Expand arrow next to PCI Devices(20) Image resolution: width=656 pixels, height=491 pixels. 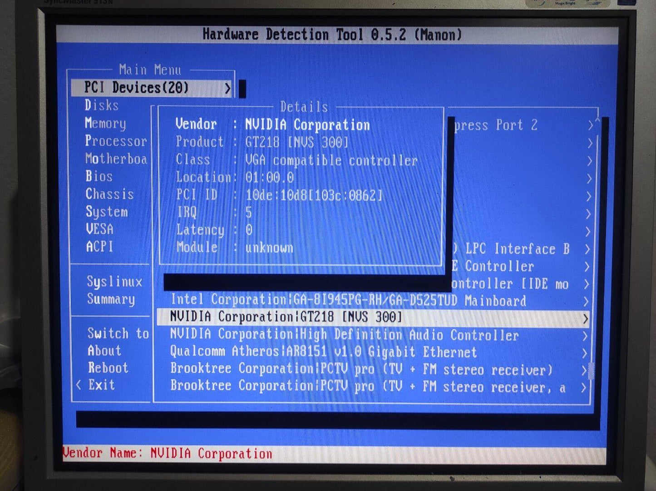coord(228,89)
